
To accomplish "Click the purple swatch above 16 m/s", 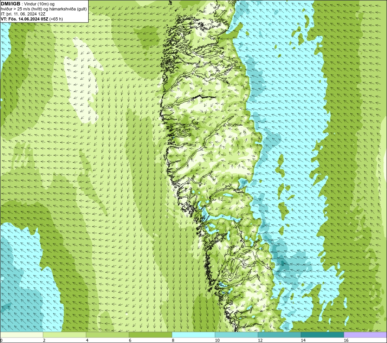I will click(365, 334).
